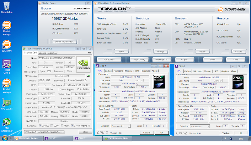Open Processor #1 dropdown in right CPU-Z
This screenshot has height=145, width=251.
click(200, 126)
